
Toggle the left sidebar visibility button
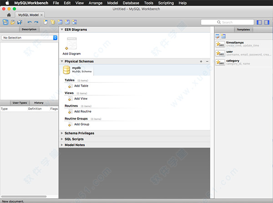click(x=259, y=22)
